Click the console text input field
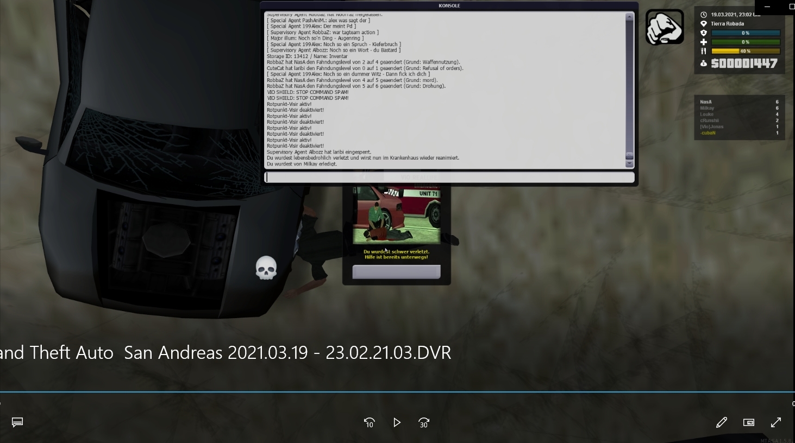This screenshot has width=795, height=443. [449, 178]
